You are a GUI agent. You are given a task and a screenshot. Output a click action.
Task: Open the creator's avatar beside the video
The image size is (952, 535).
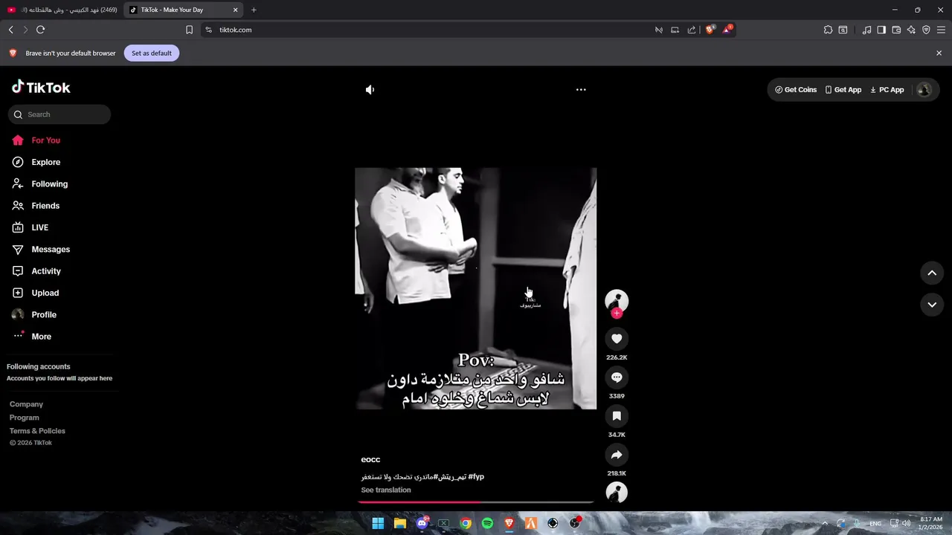(x=617, y=300)
